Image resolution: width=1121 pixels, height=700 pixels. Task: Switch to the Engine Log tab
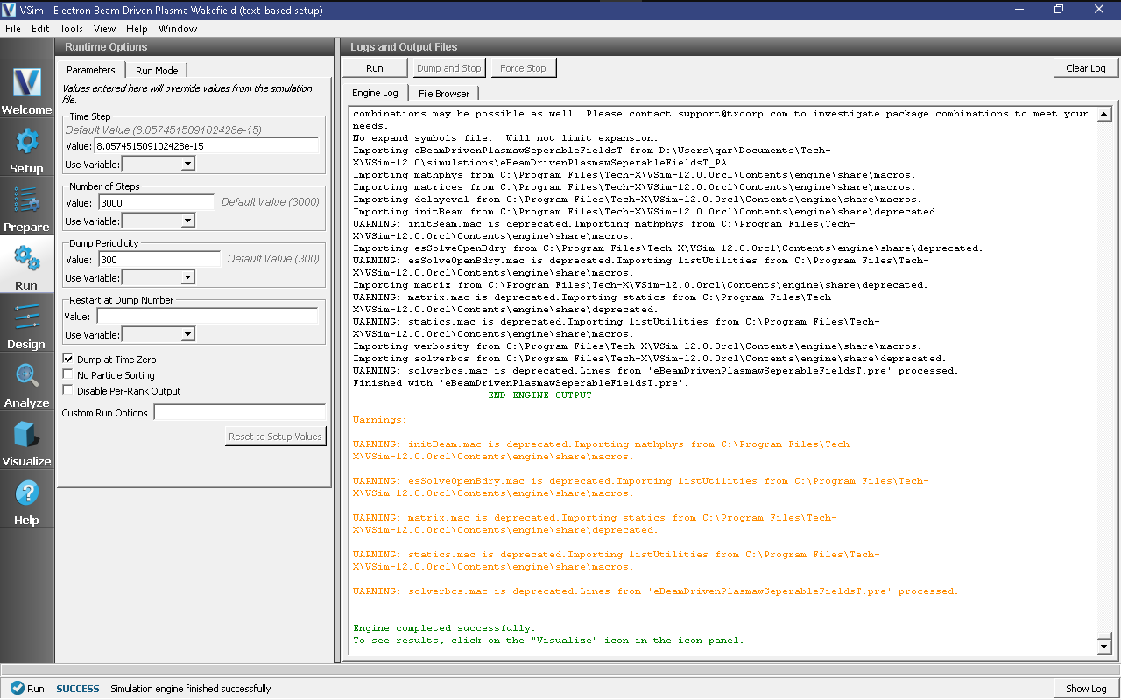(375, 93)
